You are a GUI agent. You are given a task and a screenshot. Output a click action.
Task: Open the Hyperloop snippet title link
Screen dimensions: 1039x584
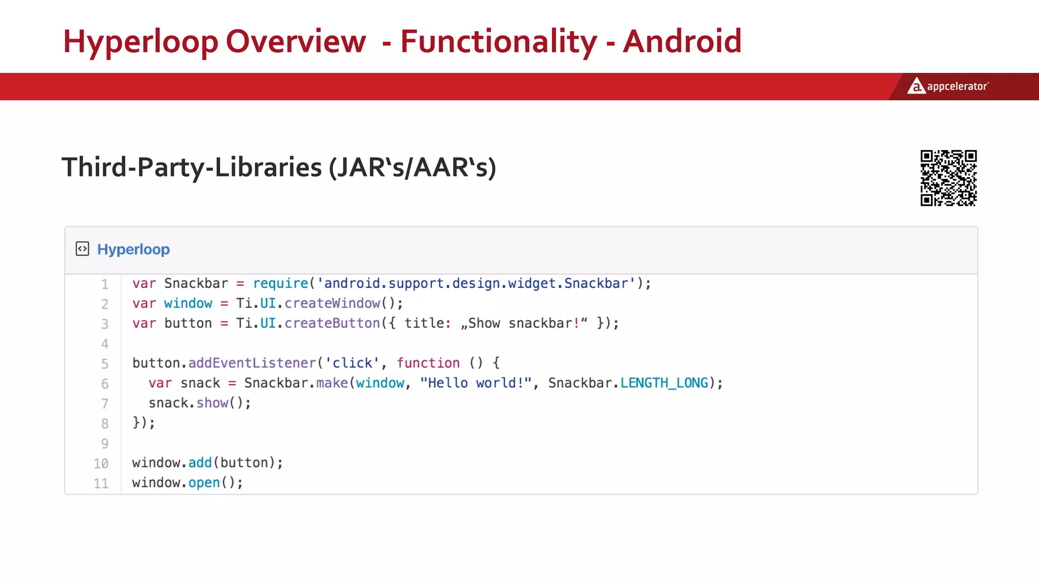(133, 249)
